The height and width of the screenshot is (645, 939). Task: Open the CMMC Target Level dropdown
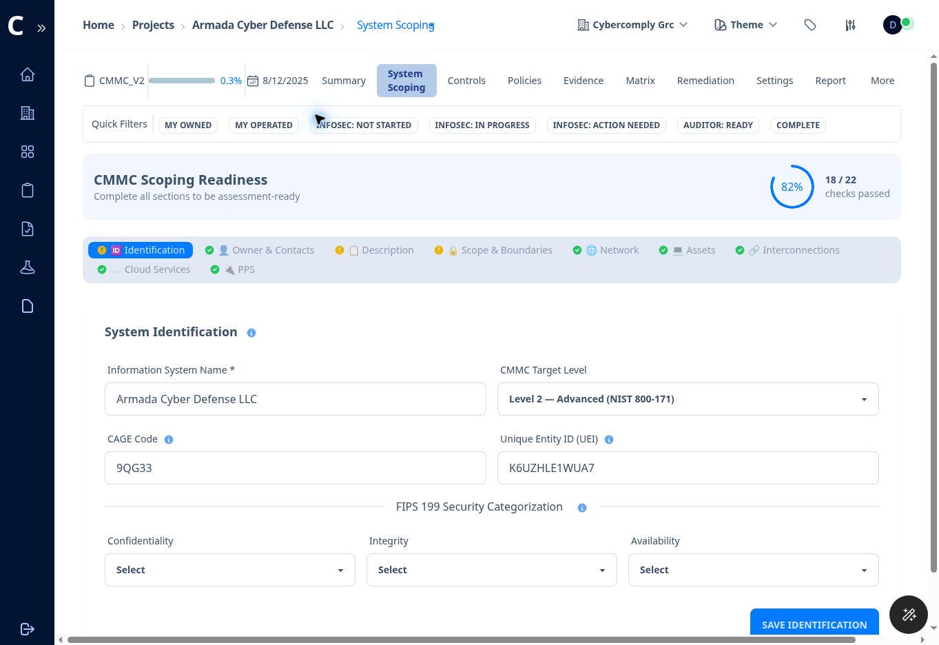pyautogui.click(x=688, y=399)
